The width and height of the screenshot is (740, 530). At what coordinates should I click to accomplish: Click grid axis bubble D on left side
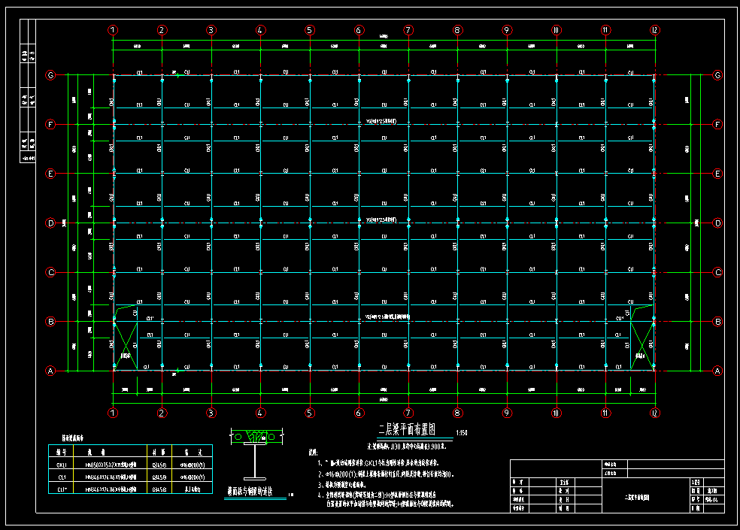pyautogui.click(x=51, y=223)
